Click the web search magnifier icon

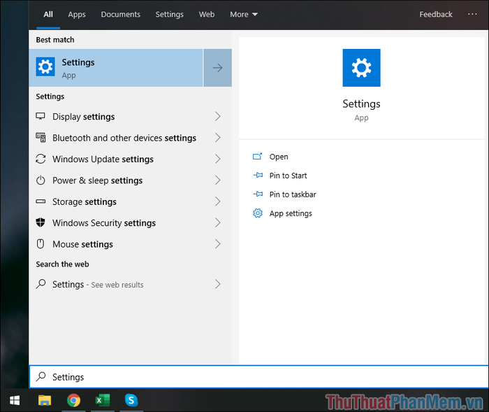coord(41,284)
